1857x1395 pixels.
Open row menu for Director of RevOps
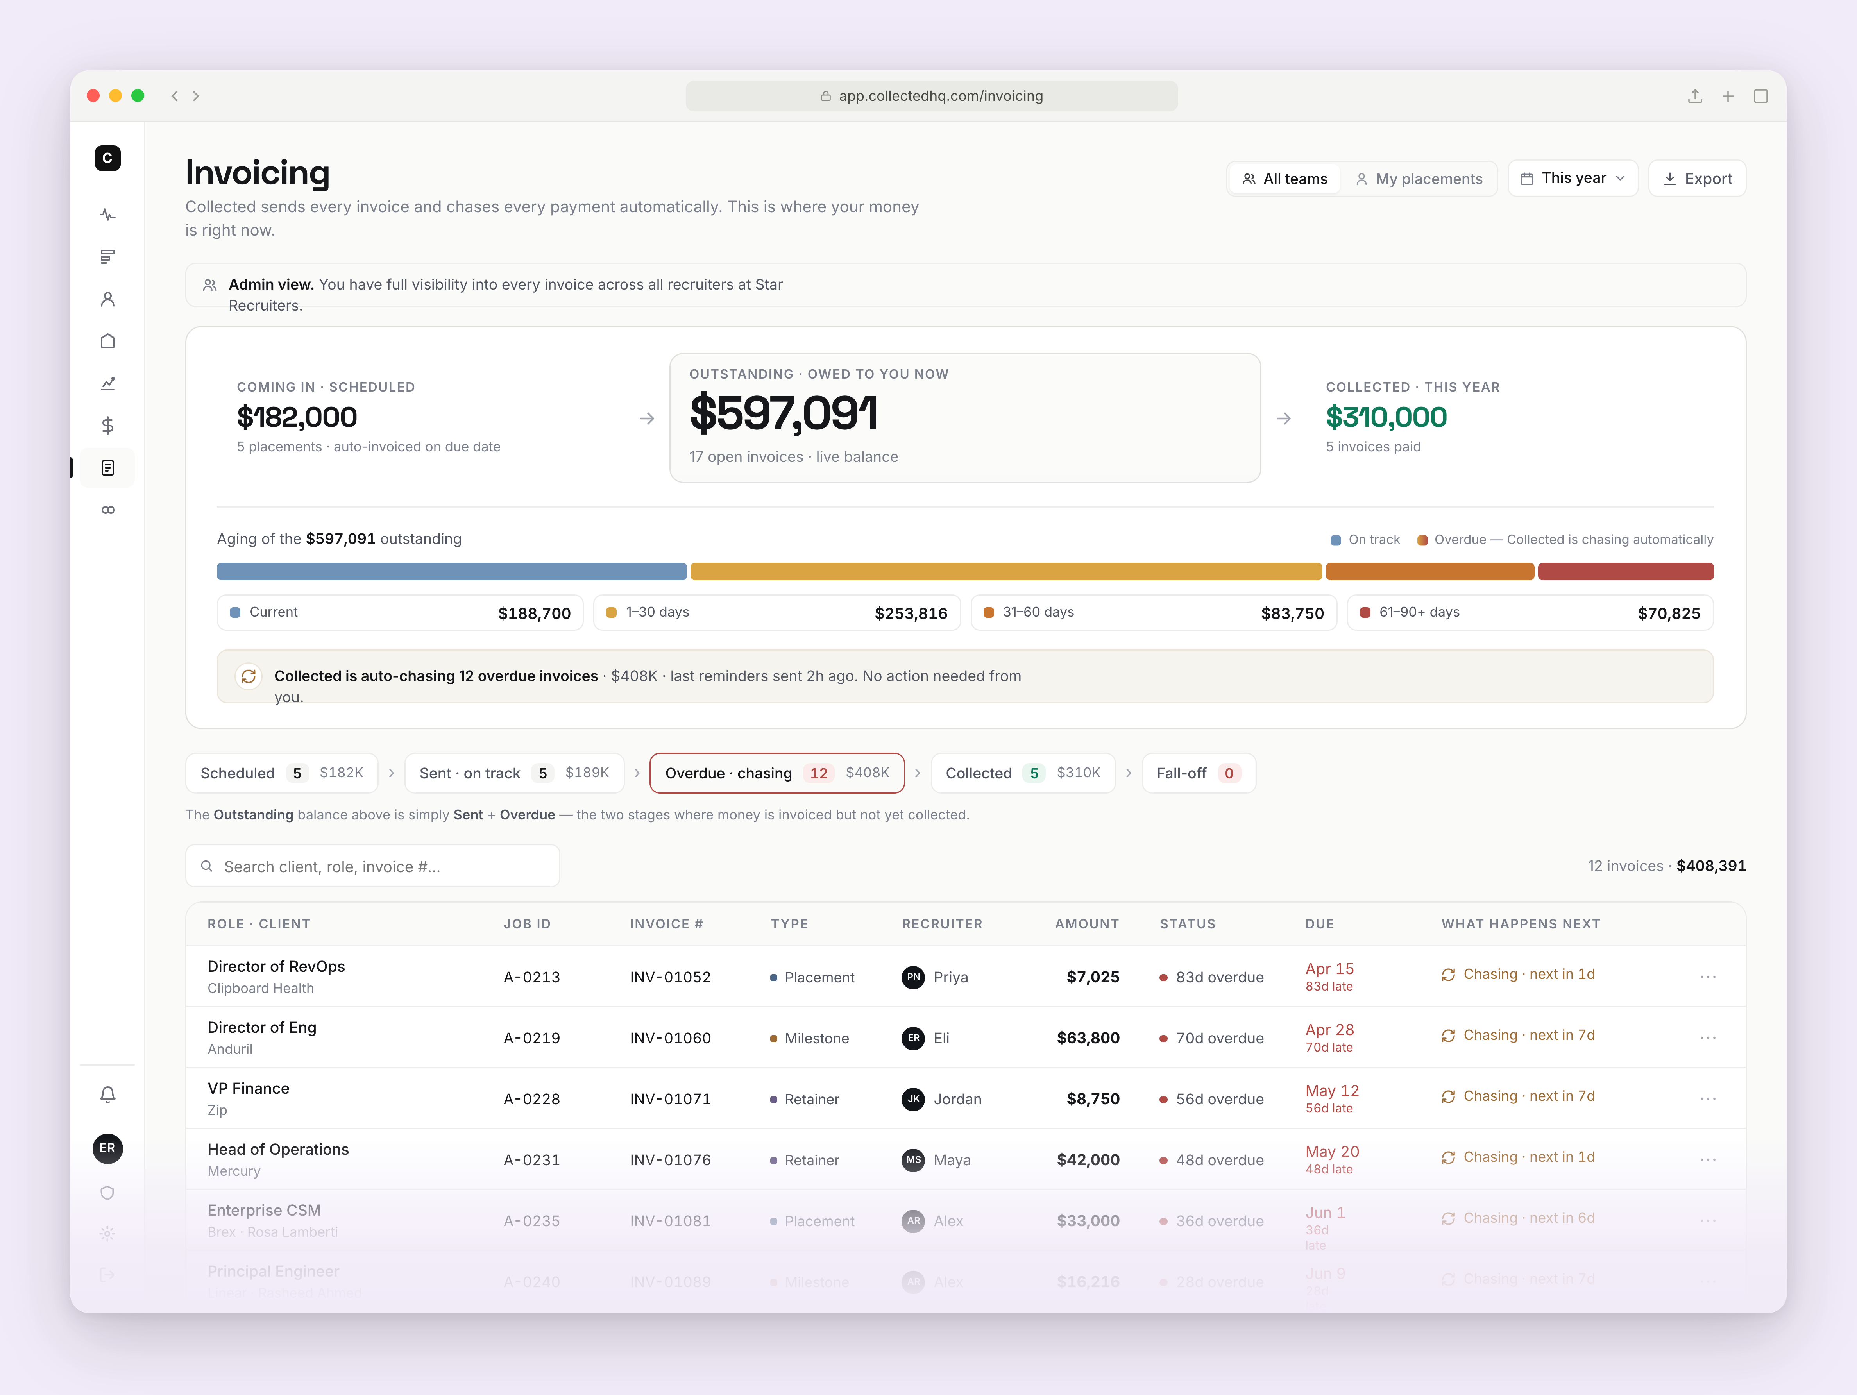tap(1708, 976)
